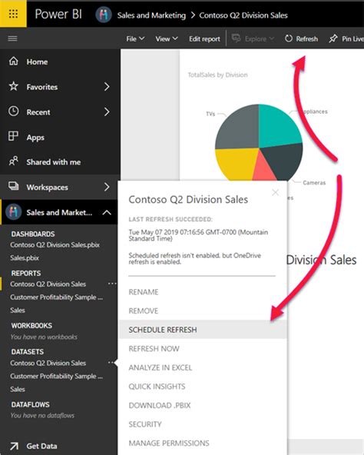Collapse the Sales and Marketing workspace chevron
The image size is (364, 455).
[107, 213]
